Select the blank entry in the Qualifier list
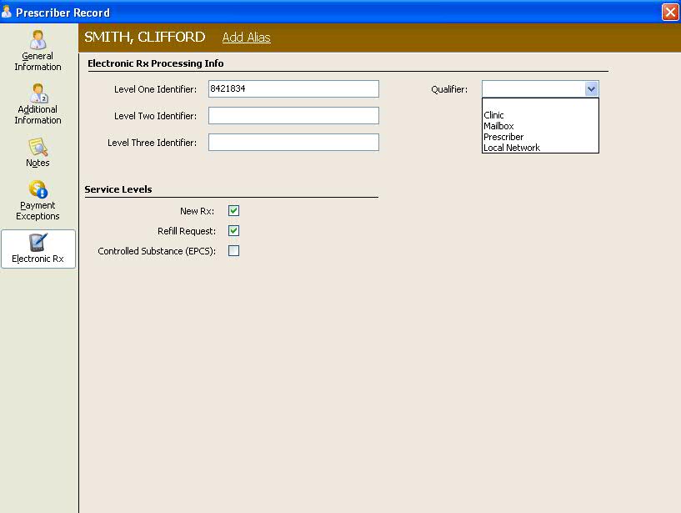Viewport: 681px width, 513px height. [539, 104]
